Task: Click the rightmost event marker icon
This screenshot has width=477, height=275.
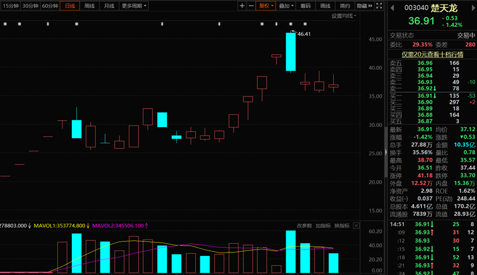Action: click(x=305, y=24)
